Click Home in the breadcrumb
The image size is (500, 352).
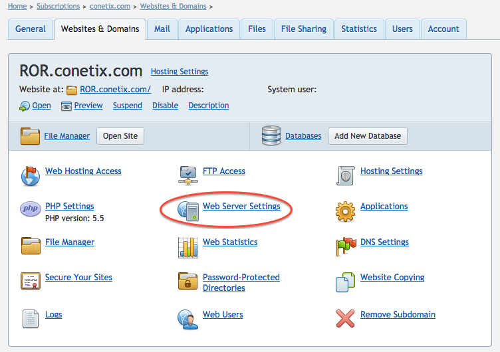(17, 6)
